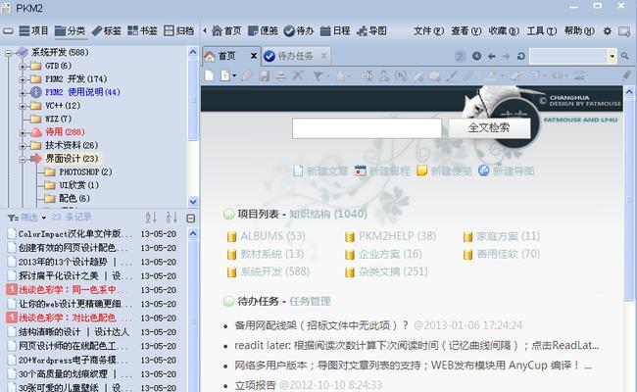The image size is (637, 392).
Task: Open the 项目 (Projects) panel
Action: click(33, 31)
